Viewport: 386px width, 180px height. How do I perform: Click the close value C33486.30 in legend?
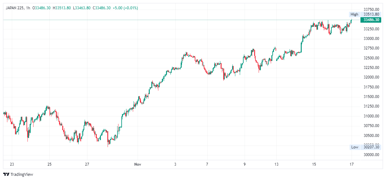102,8
